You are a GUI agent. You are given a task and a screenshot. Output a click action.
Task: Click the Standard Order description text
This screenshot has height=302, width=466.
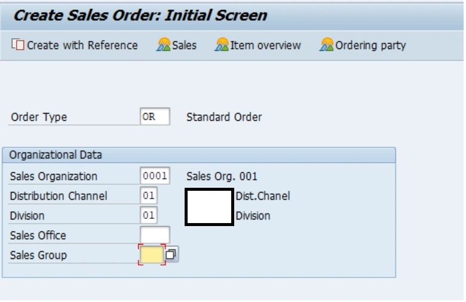click(224, 117)
